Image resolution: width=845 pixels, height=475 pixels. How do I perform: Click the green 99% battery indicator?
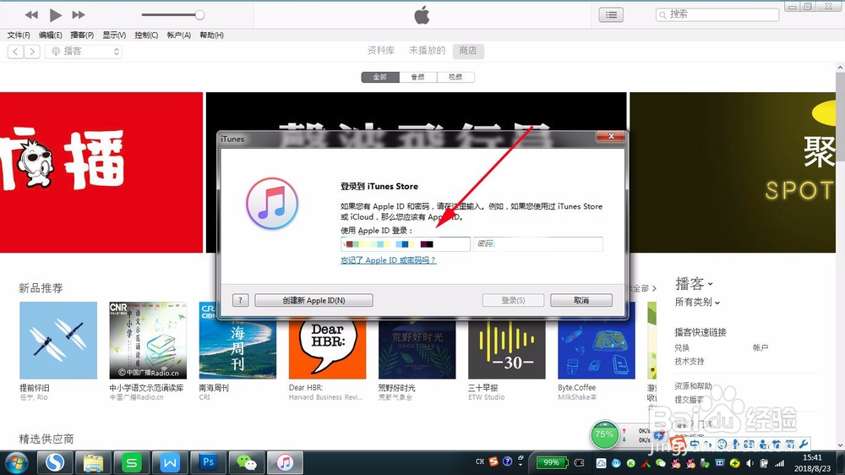coord(551,462)
